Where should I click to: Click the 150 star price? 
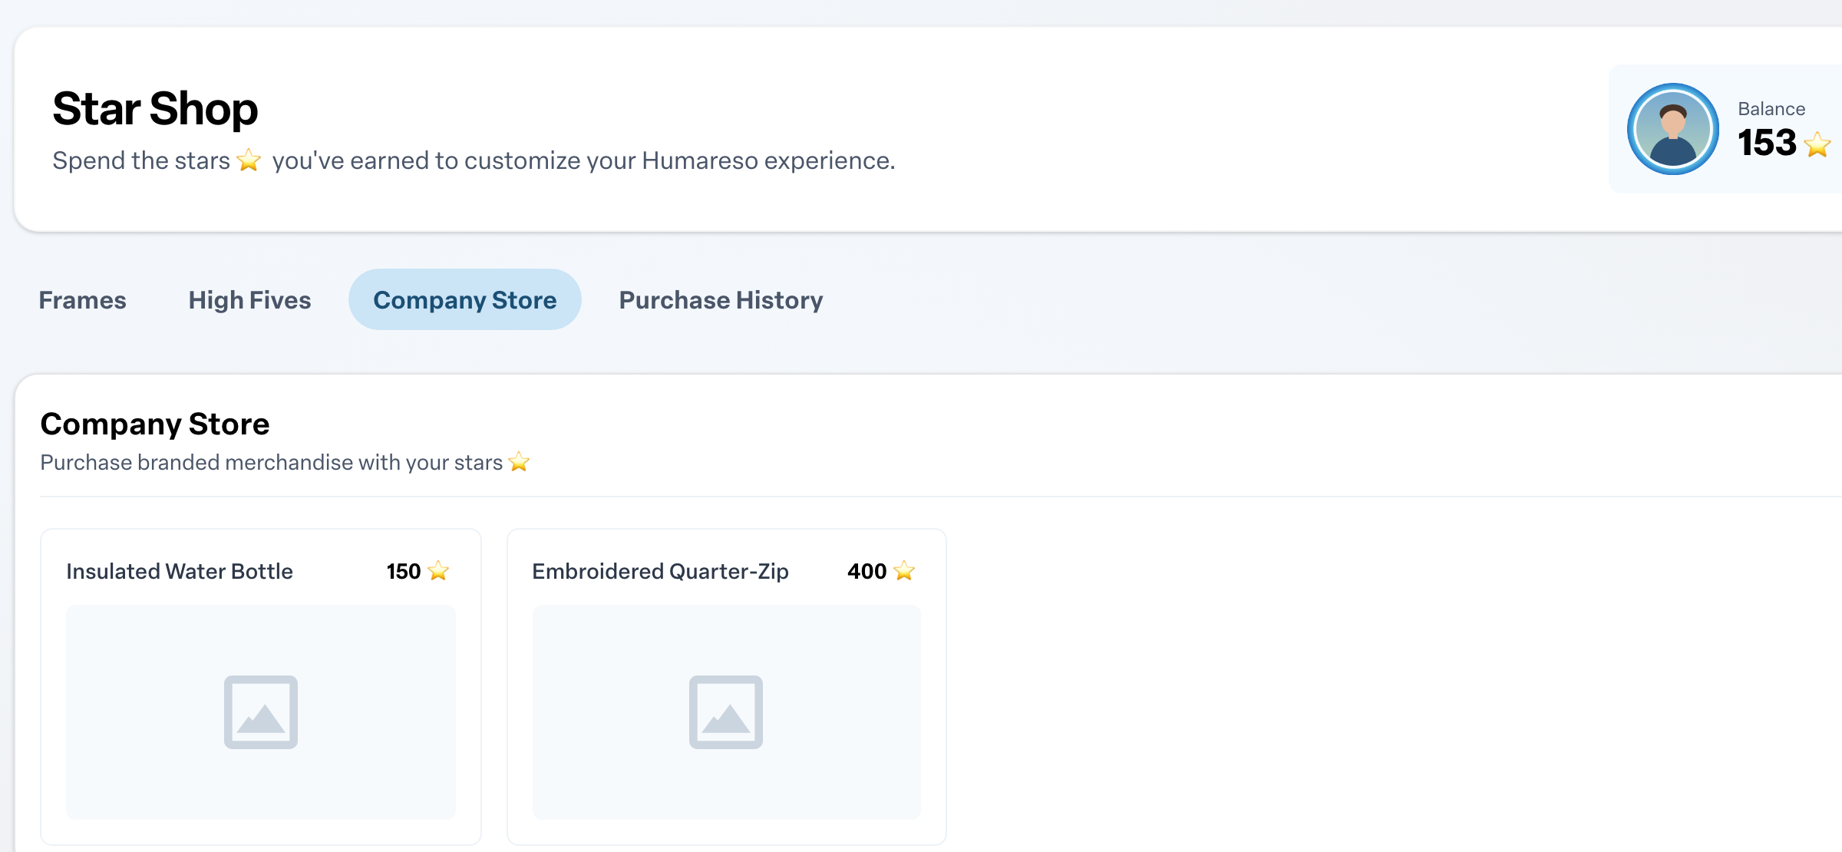click(x=404, y=571)
